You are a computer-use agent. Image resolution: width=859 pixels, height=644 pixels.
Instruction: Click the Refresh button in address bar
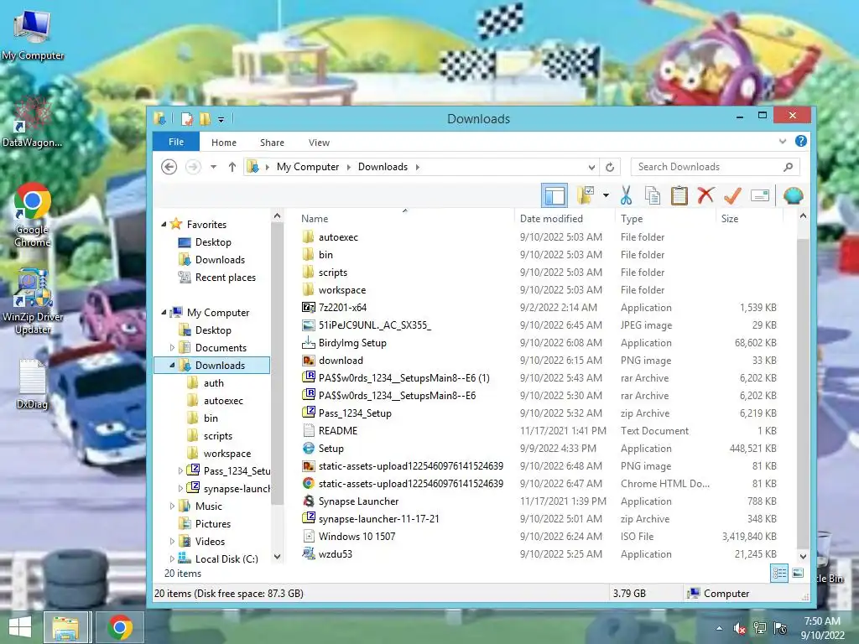(610, 167)
